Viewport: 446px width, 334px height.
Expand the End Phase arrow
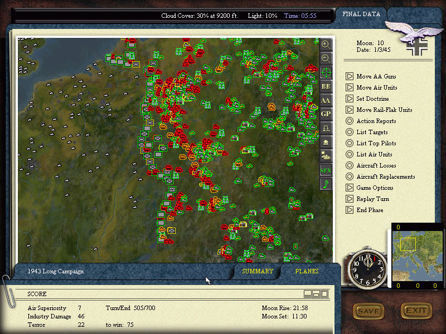click(350, 210)
